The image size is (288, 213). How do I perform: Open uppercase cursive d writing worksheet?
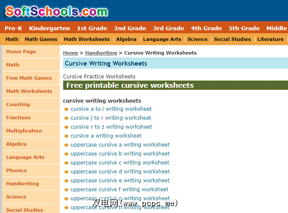[x=120, y=172]
